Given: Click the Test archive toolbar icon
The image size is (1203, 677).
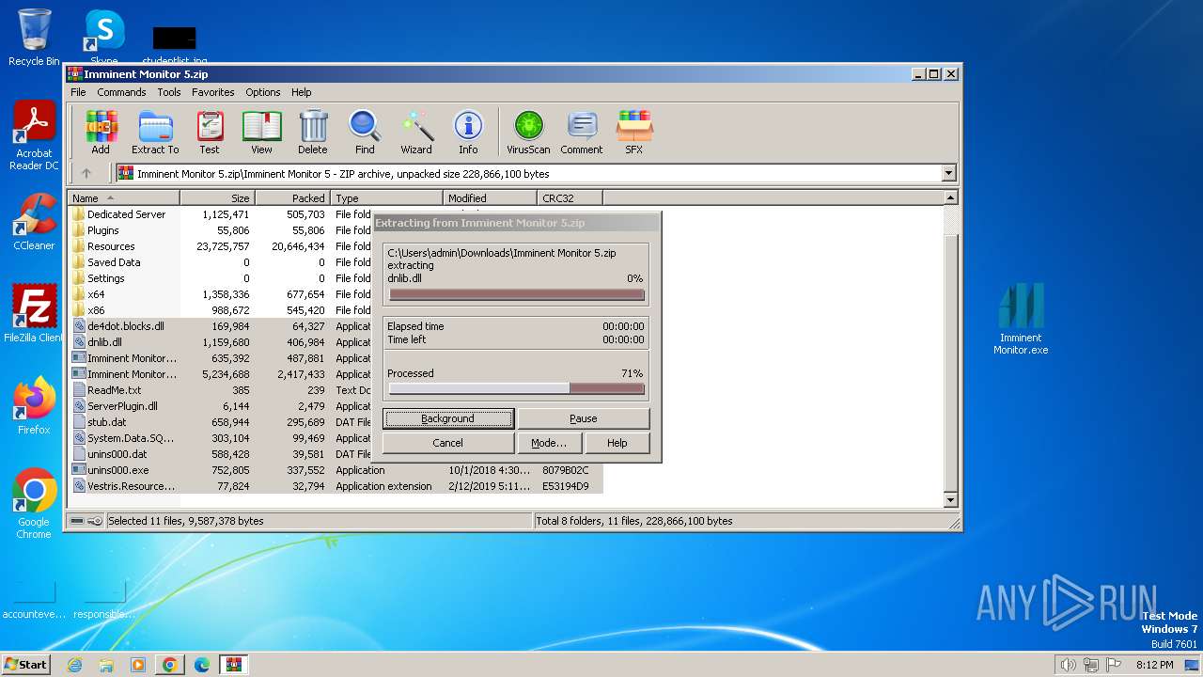Looking at the screenshot, I should coord(210,133).
